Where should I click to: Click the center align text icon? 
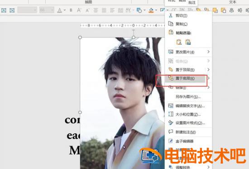click(x=104, y=10)
